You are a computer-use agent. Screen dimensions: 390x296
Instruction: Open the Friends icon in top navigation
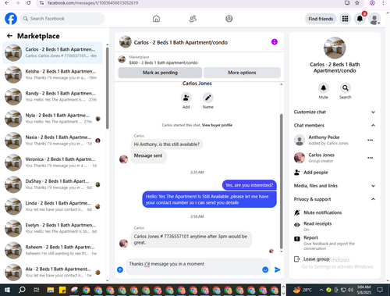tap(193, 19)
